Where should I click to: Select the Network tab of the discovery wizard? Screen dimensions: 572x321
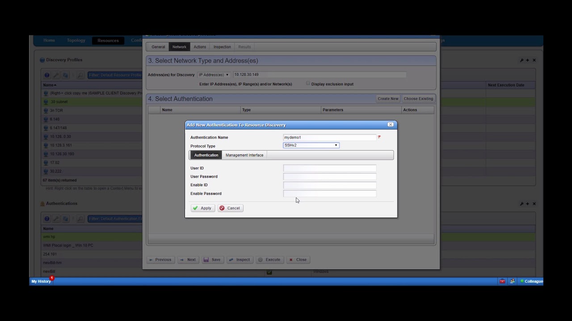click(x=179, y=47)
